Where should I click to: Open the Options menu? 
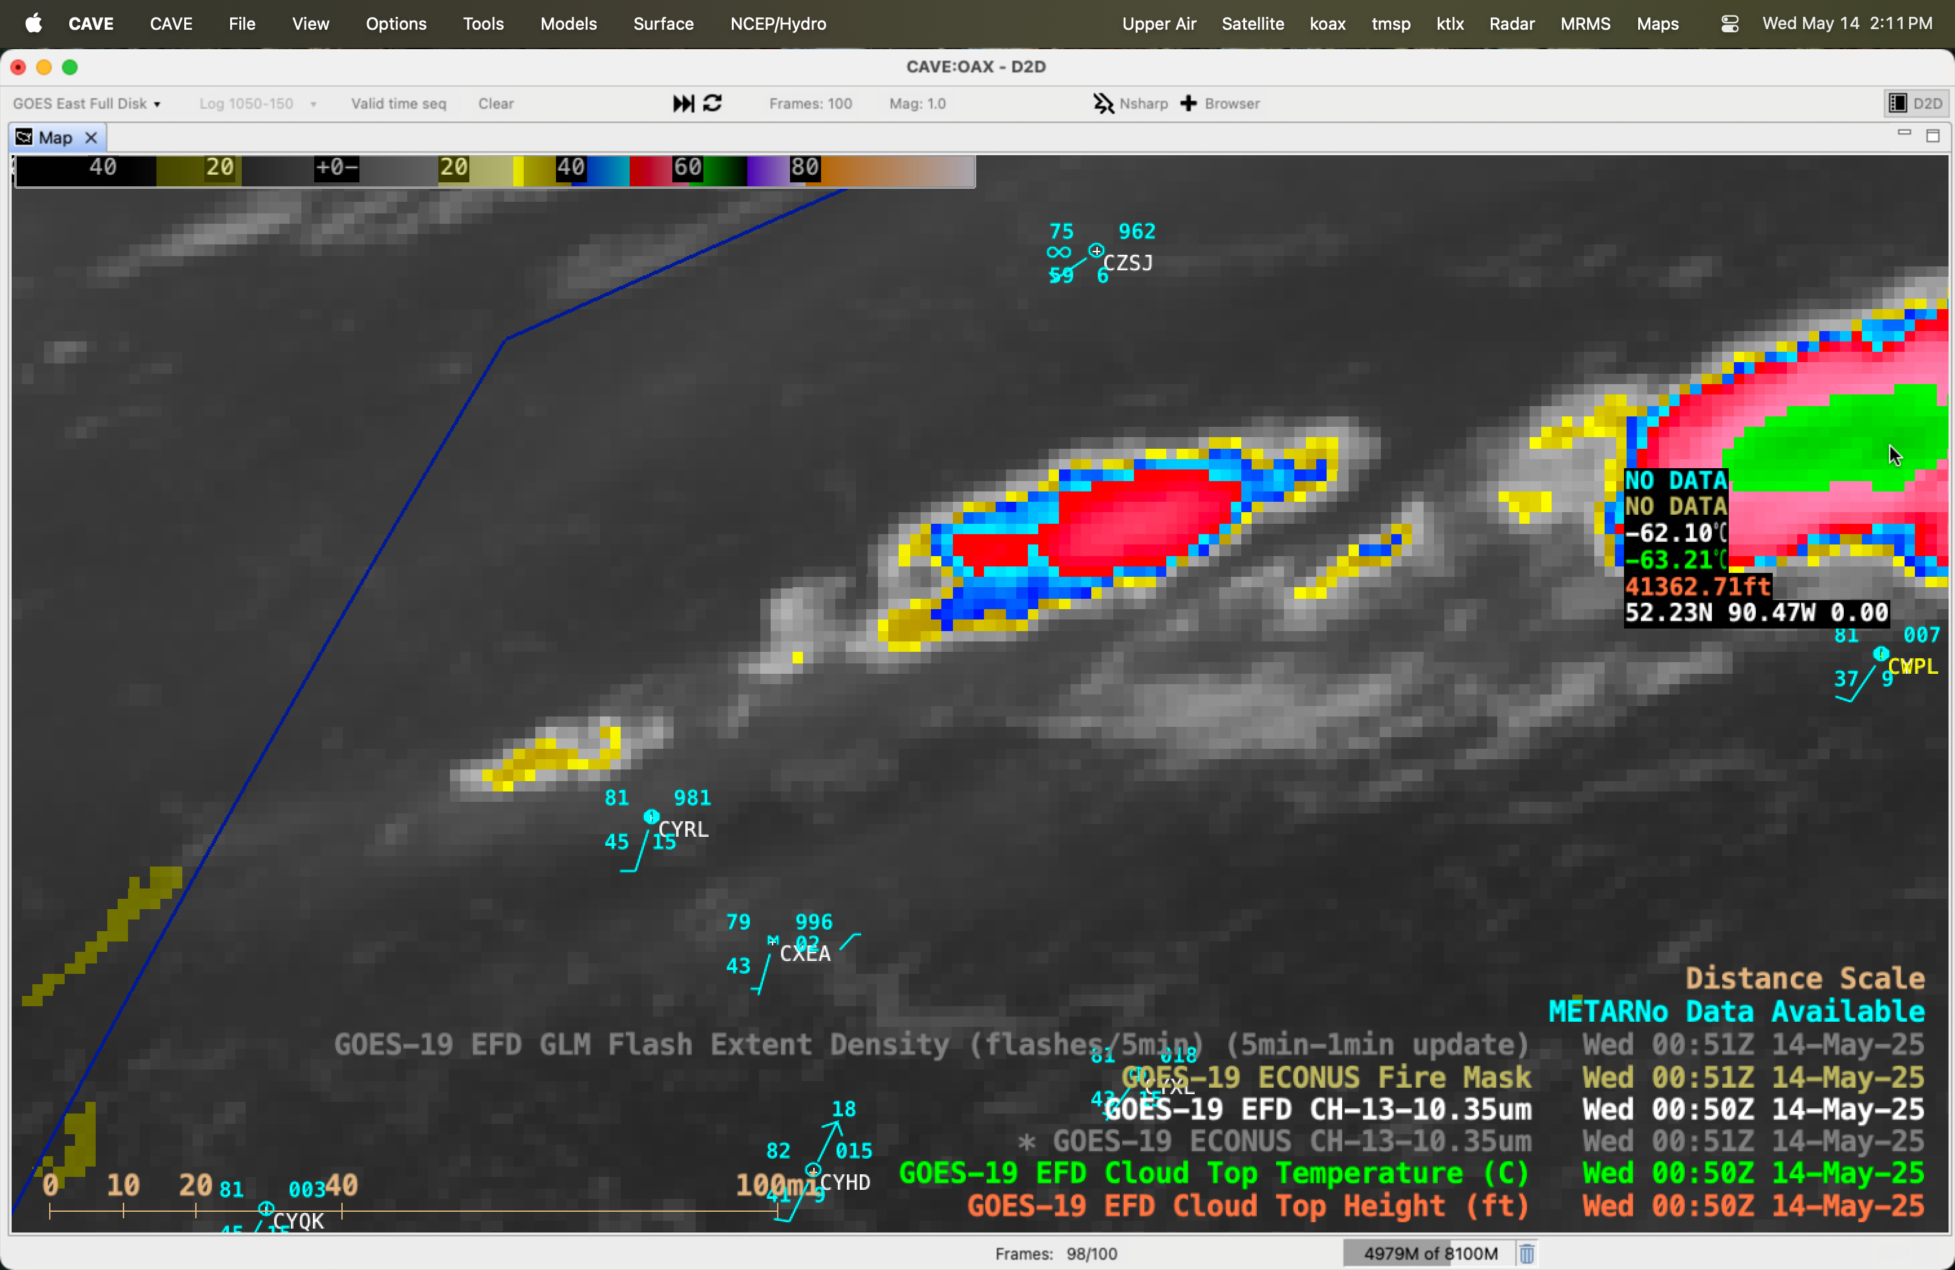click(396, 24)
